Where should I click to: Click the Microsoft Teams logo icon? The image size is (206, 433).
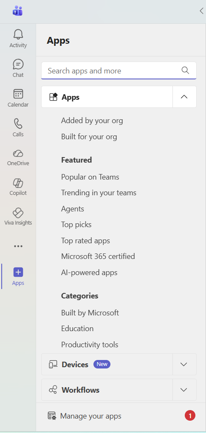tap(17, 11)
